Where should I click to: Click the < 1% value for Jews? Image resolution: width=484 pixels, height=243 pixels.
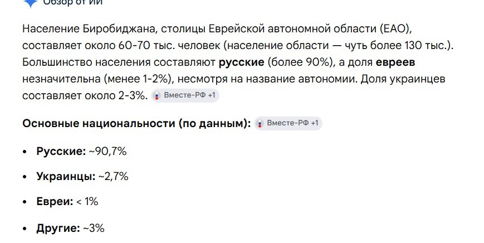point(87,202)
